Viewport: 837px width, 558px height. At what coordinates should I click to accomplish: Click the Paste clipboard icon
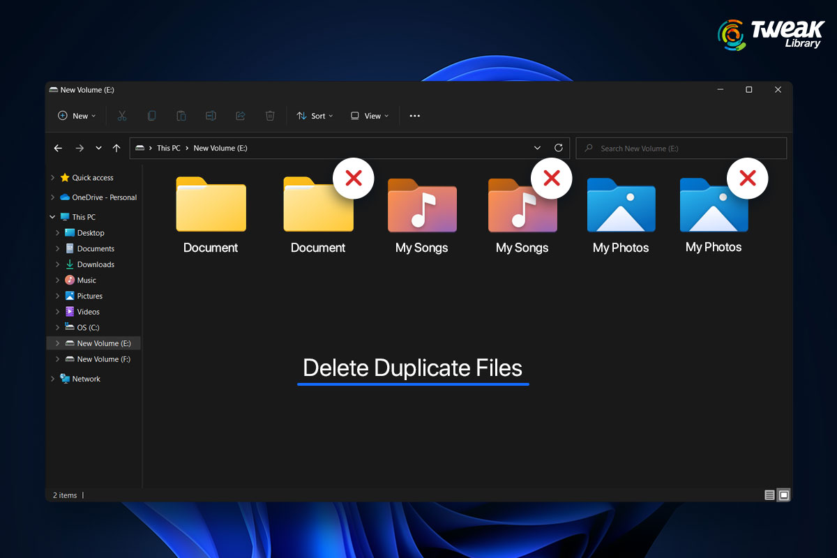pyautogui.click(x=181, y=116)
